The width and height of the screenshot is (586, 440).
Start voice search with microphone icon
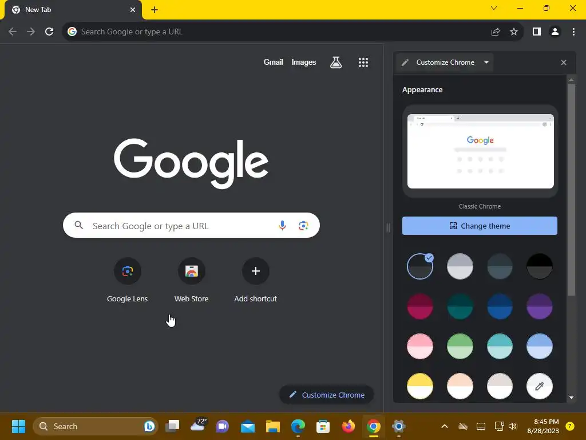283,225
